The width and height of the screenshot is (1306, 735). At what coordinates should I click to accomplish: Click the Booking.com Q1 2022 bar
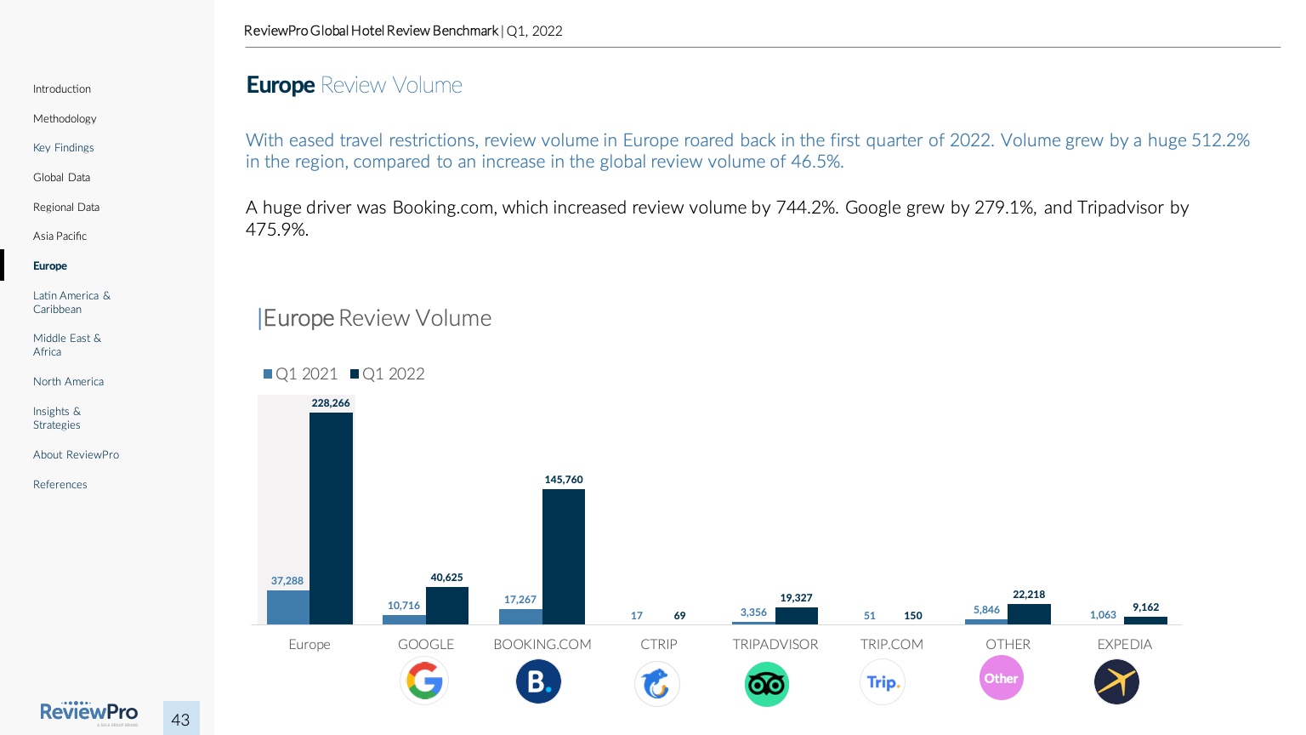[564, 556]
